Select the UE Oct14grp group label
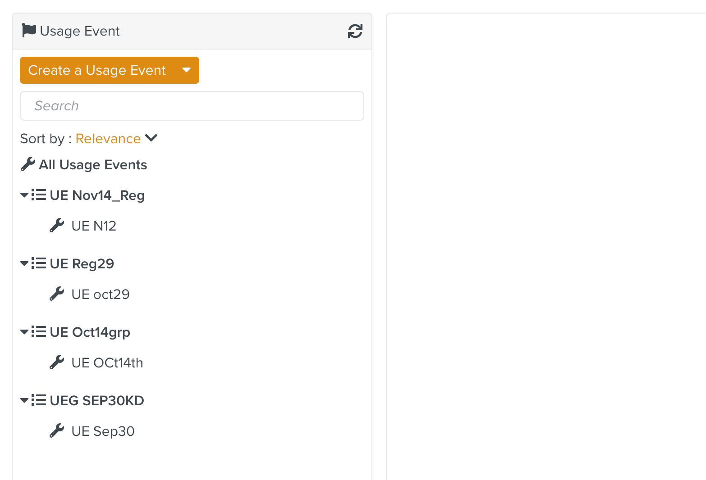The width and height of the screenshot is (706, 480). tap(90, 332)
